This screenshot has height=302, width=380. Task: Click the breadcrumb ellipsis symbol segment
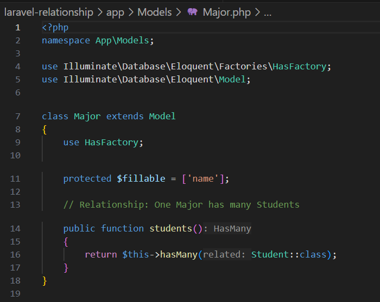tap(267, 12)
